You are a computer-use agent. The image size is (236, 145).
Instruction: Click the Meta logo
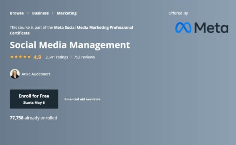[202, 28]
